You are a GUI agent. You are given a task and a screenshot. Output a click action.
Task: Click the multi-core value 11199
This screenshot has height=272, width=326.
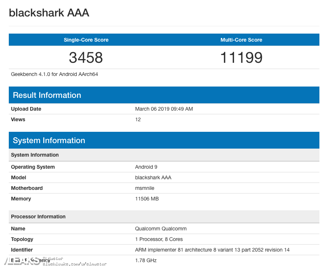(x=241, y=57)
